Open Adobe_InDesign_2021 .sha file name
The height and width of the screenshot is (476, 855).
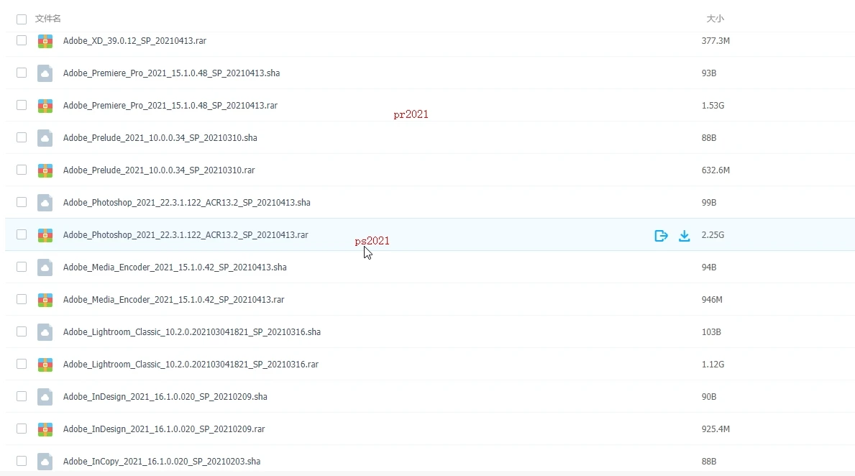(x=165, y=397)
